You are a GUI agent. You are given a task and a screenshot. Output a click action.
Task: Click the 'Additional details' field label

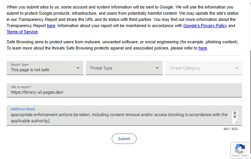pyautogui.click(x=23, y=109)
